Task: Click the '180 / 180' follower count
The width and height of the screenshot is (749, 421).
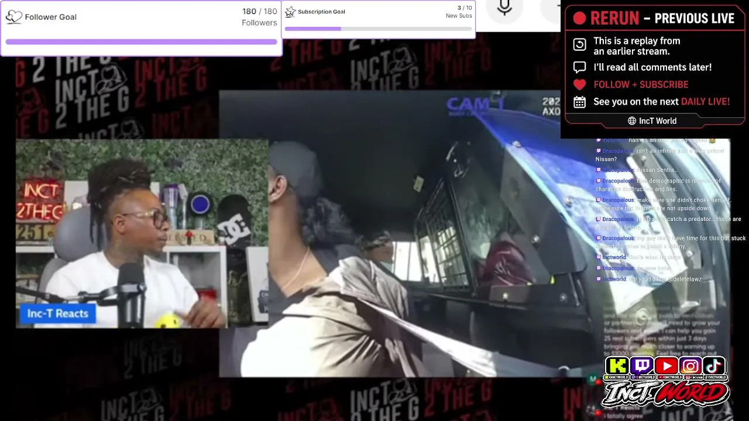Action: tap(260, 12)
